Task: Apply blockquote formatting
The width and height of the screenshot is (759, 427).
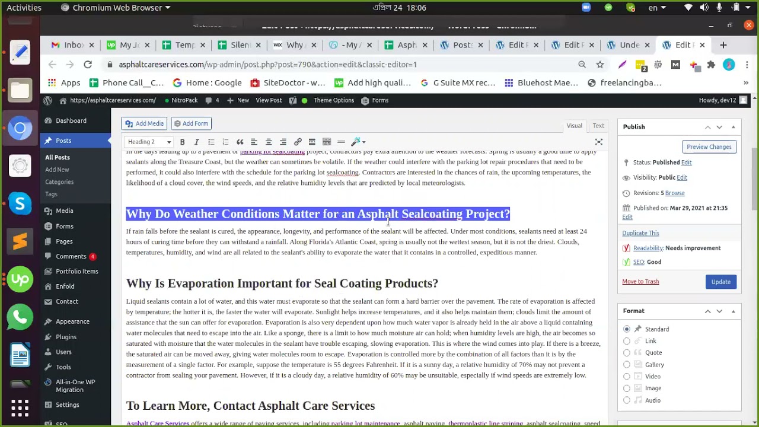Action: (x=240, y=142)
